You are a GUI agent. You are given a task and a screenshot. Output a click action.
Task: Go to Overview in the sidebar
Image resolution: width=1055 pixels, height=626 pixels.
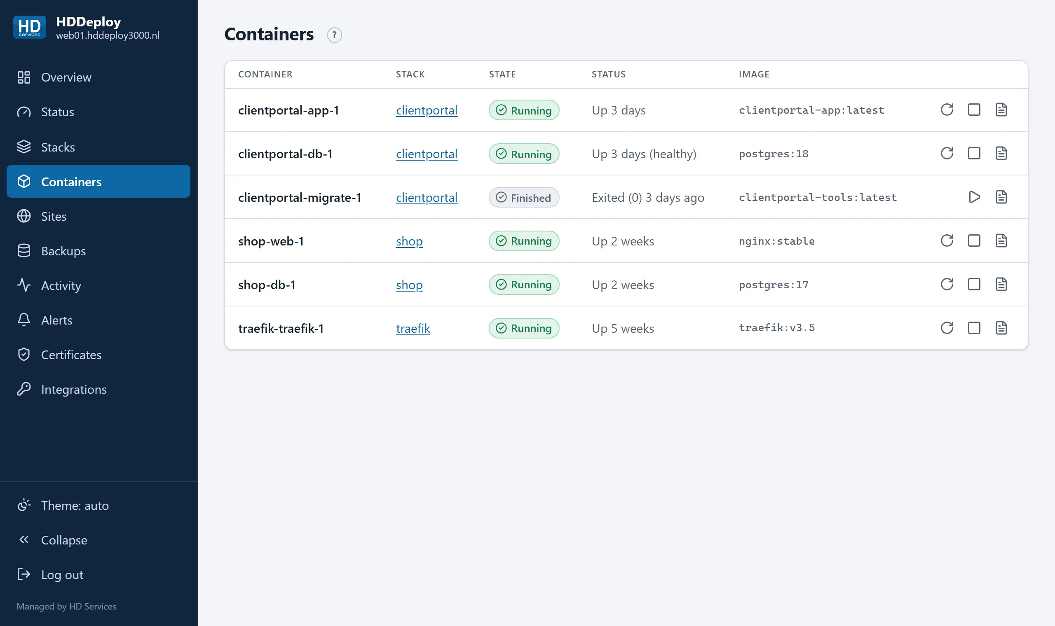pyautogui.click(x=98, y=77)
